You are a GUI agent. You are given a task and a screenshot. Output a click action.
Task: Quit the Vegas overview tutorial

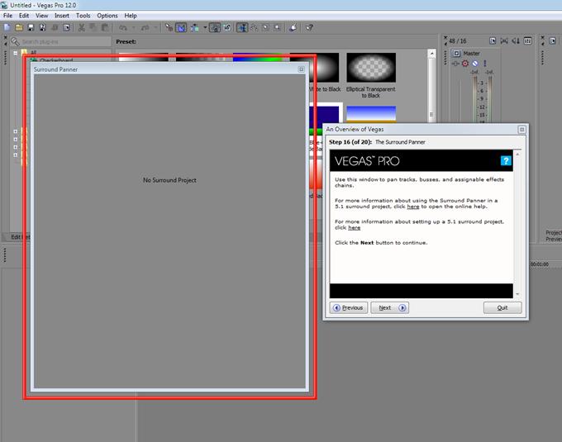click(x=502, y=307)
